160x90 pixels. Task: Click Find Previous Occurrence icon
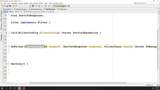point(26,12)
